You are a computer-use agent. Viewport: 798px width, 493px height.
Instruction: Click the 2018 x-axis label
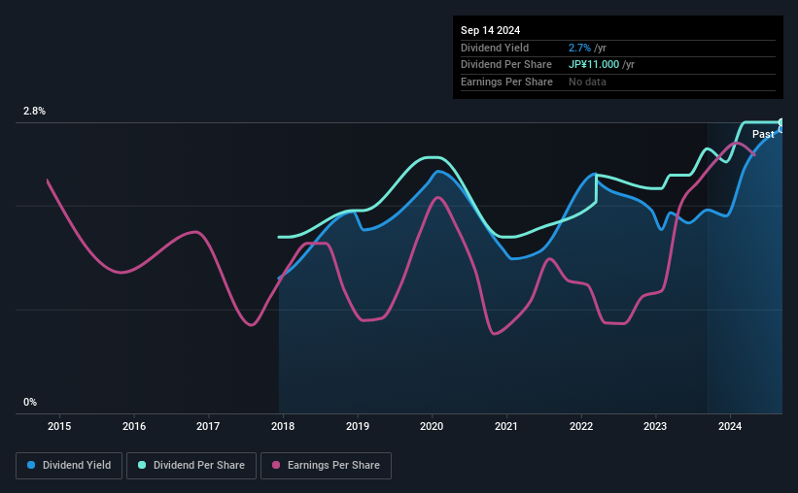click(283, 426)
